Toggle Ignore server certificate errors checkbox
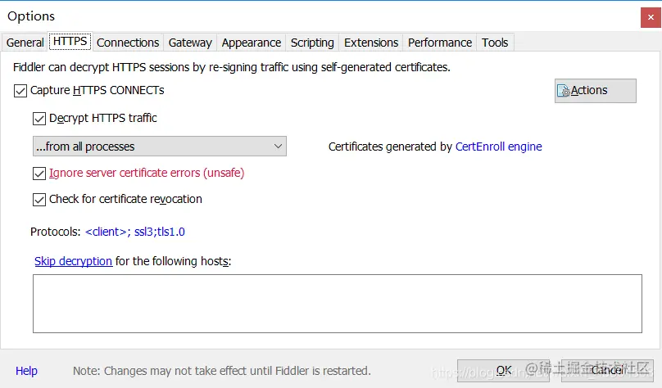 pyautogui.click(x=39, y=174)
